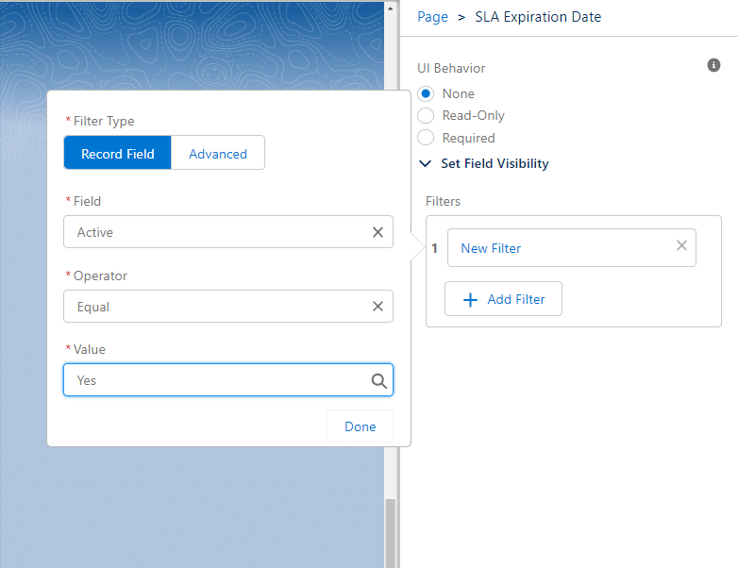
Task: Choose the Read-Only radio button
Action: [426, 115]
